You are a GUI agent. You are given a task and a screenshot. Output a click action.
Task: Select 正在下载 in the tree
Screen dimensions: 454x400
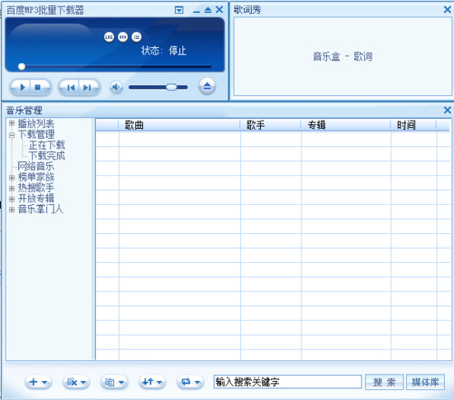pos(46,145)
